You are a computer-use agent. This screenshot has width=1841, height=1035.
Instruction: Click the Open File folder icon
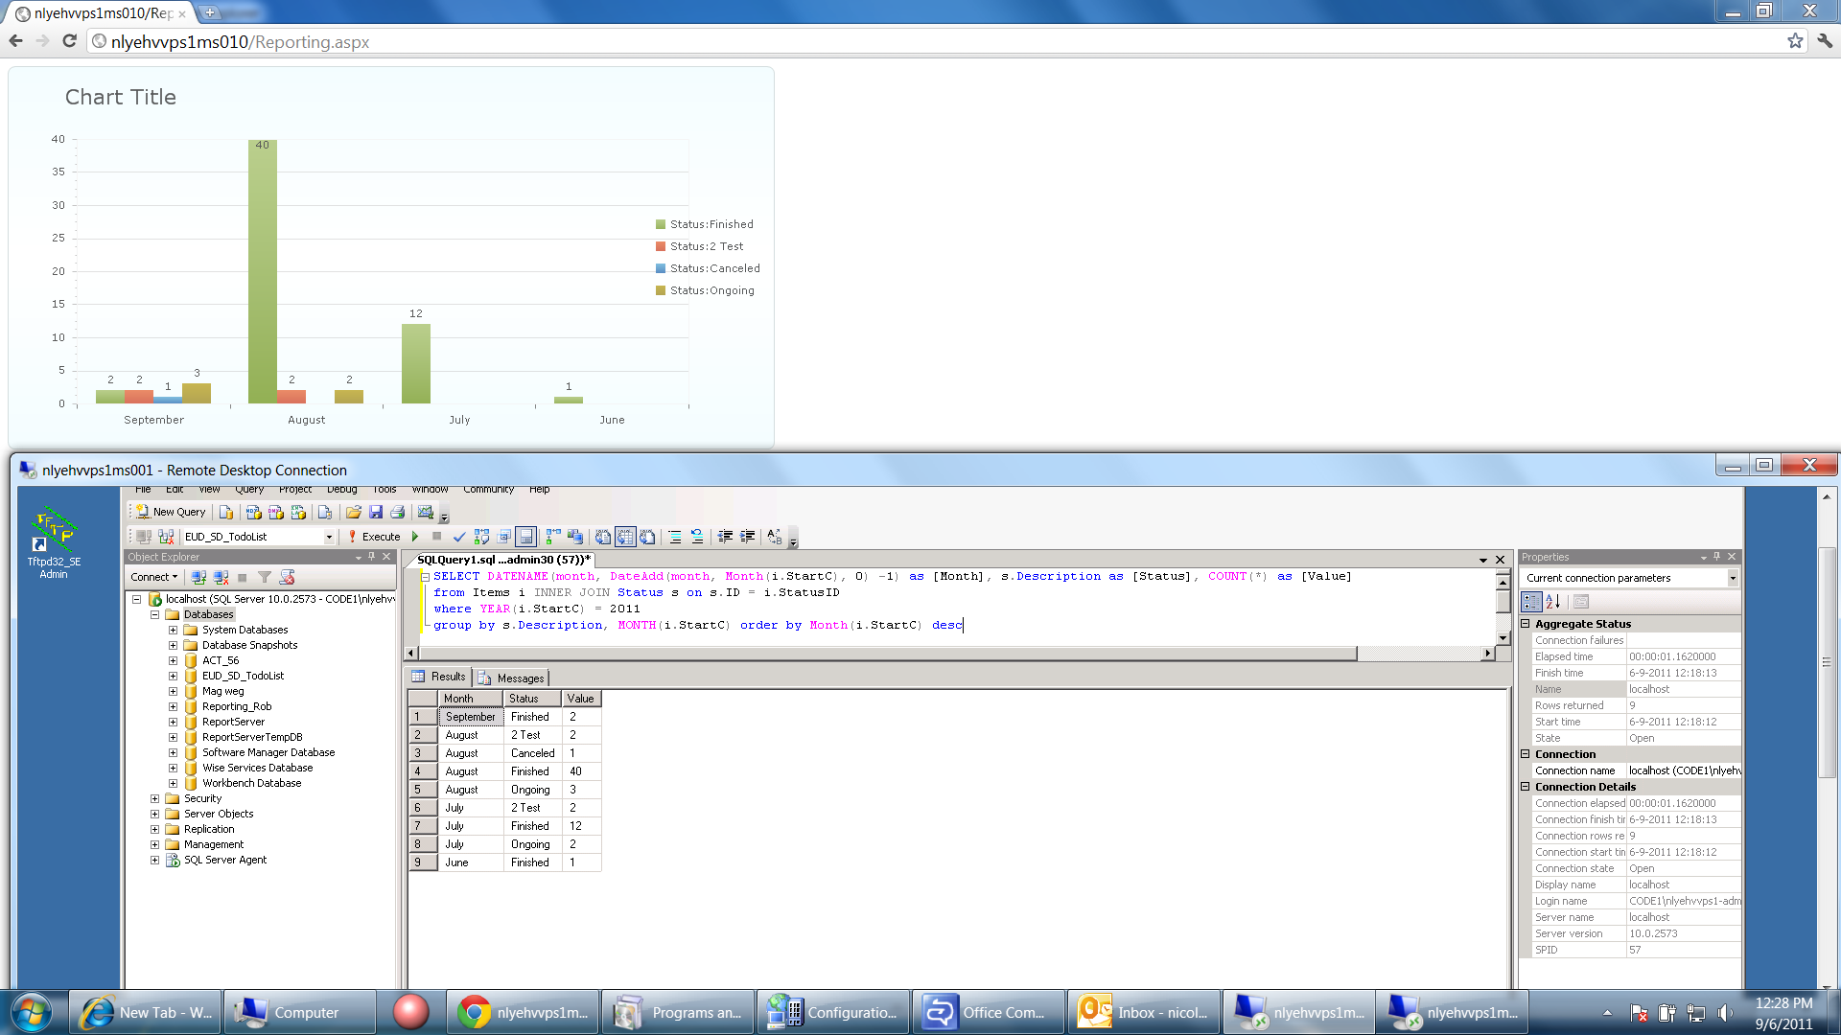click(x=354, y=513)
